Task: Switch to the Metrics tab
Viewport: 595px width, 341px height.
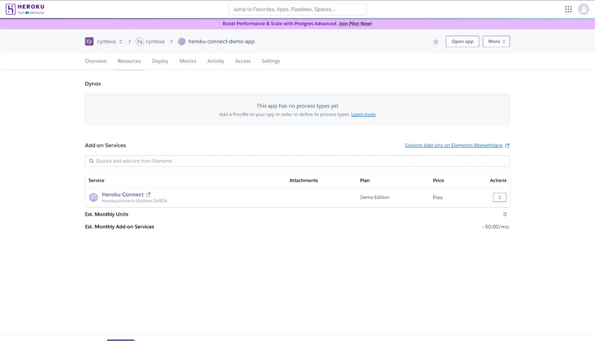Action: tap(187, 61)
